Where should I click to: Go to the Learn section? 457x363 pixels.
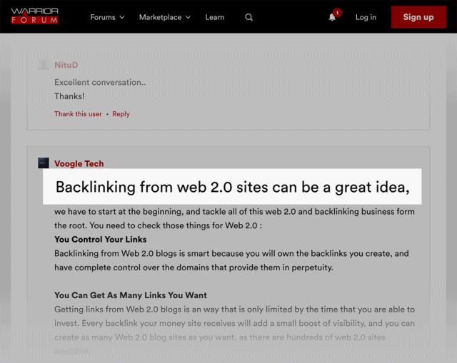(214, 17)
